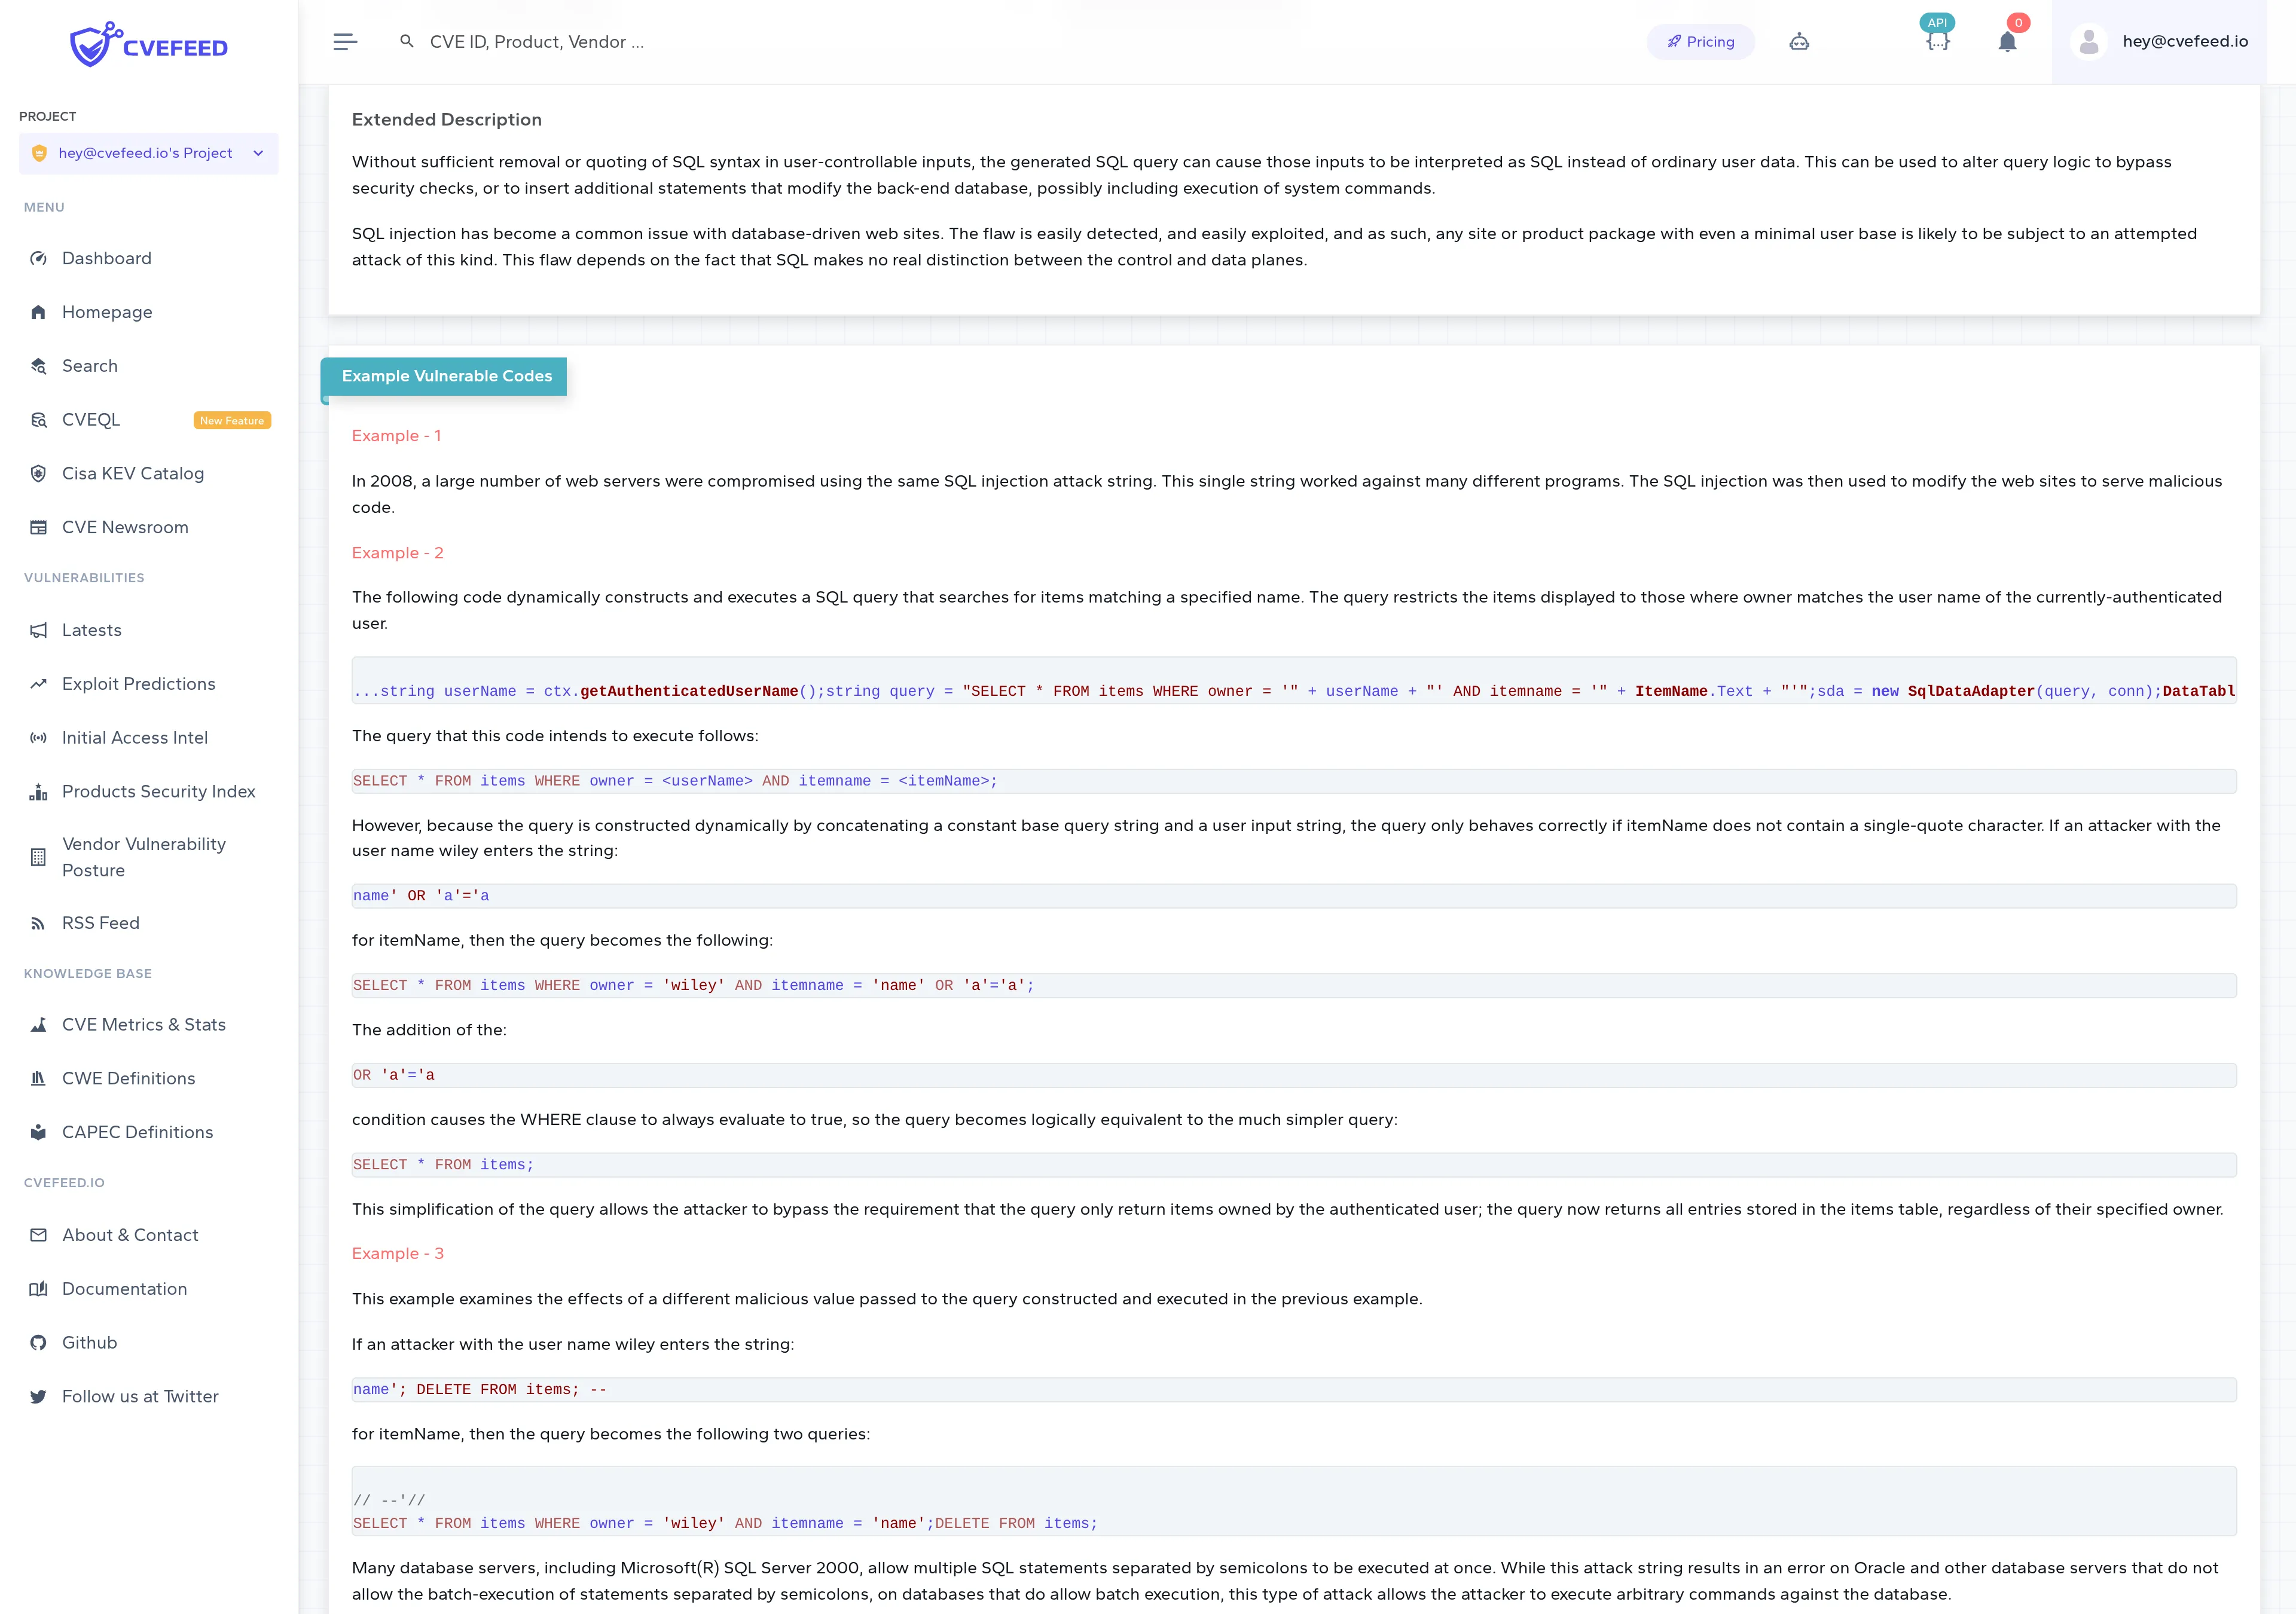Click the About & Contact envelope icon
This screenshot has height=1614, width=2296.
38,1235
